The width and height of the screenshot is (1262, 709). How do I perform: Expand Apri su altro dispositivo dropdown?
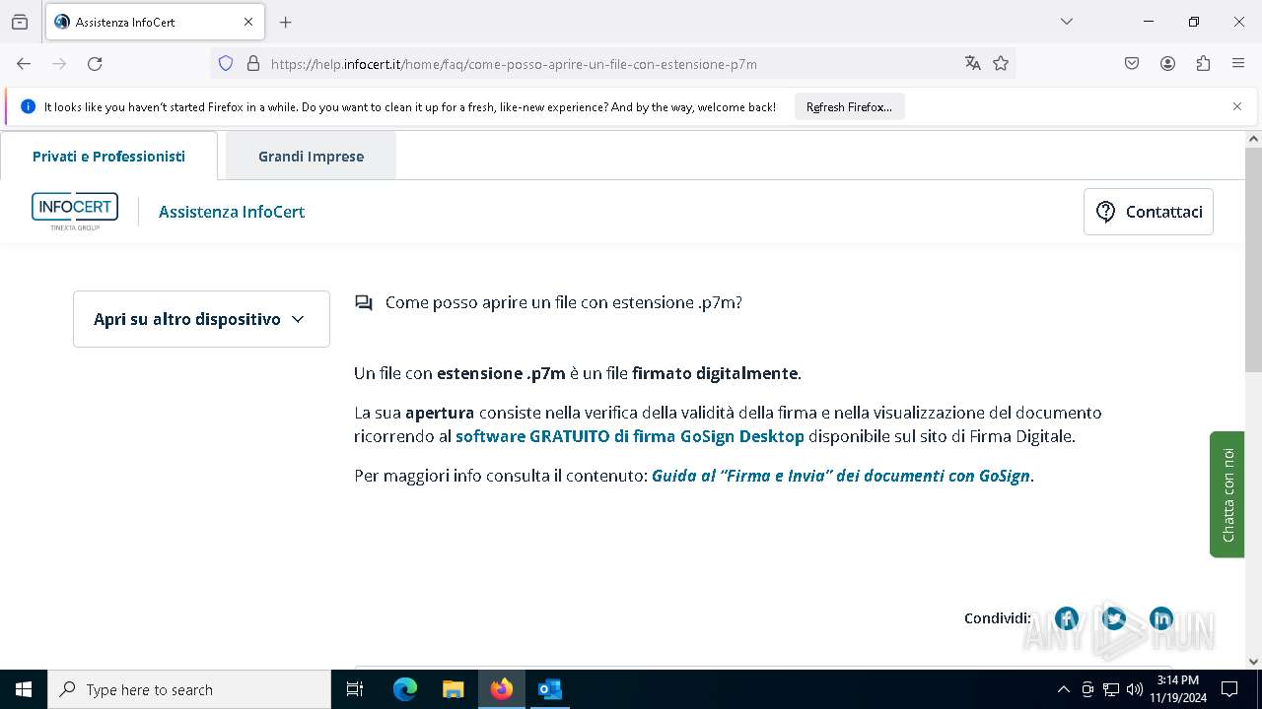(201, 319)
